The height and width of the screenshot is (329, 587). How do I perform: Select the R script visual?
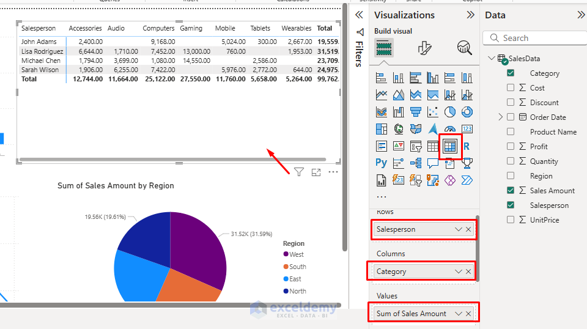coord(467,146)
